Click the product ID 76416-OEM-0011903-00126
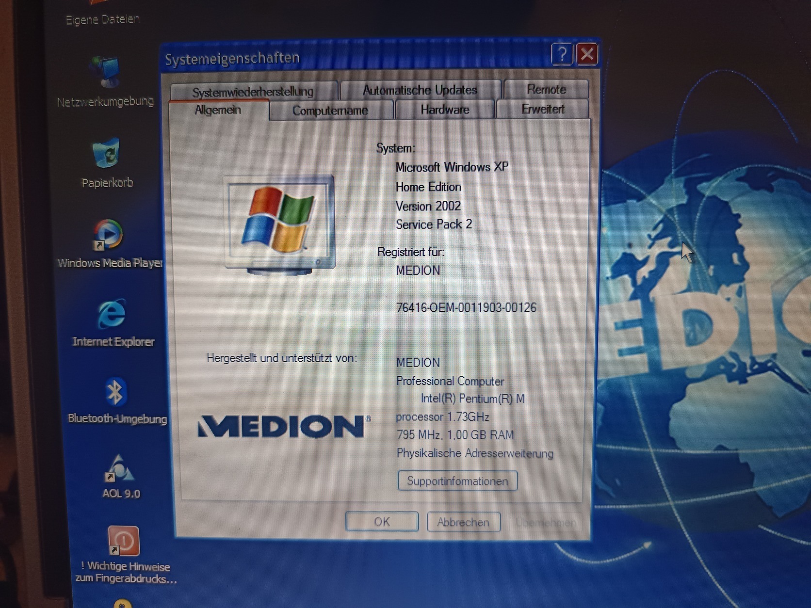811x608 pixels. [466, 307]
